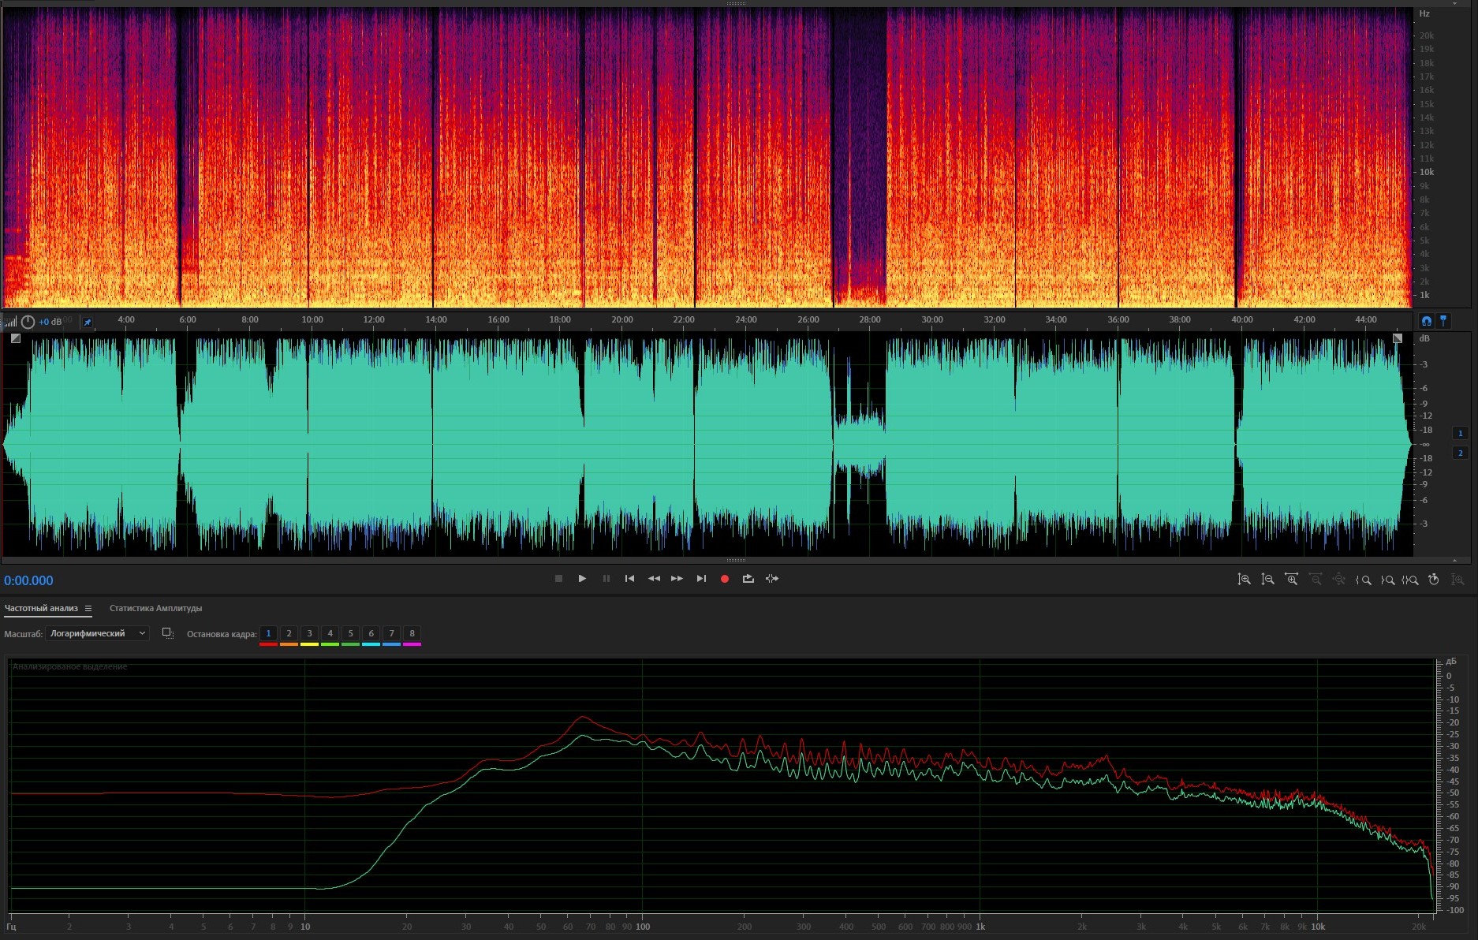Toggle skip selection icon in transport

point(772,579)
